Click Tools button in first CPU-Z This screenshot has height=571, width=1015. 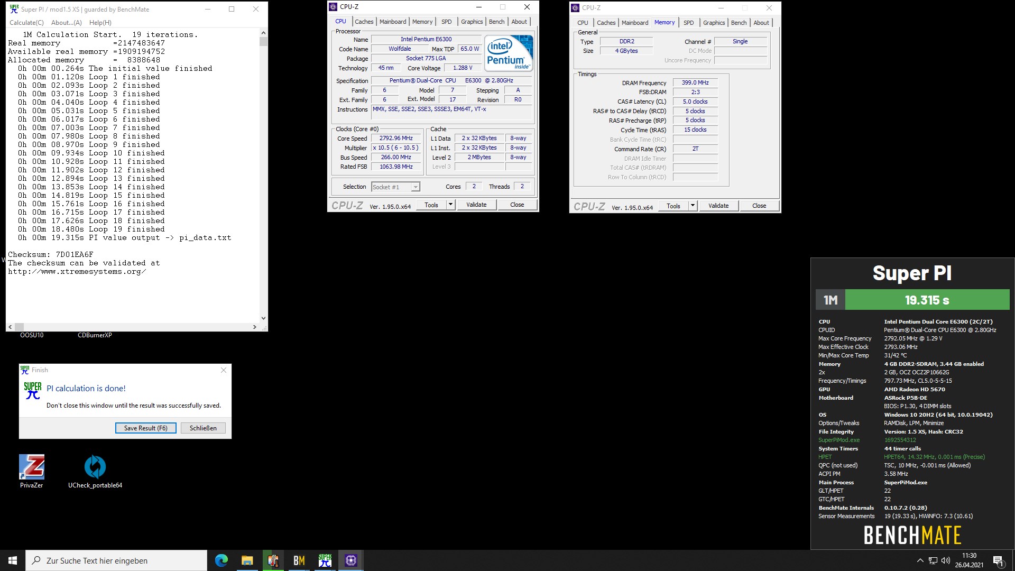(x=431, y=205)
